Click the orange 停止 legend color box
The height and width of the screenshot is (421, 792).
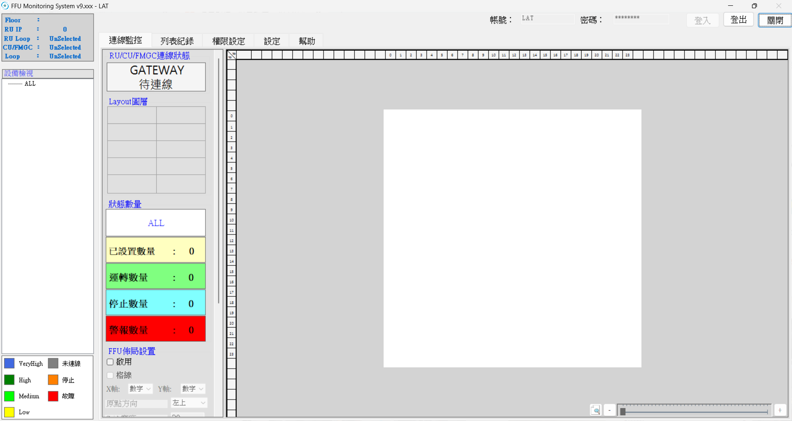(x=53, y=380)
